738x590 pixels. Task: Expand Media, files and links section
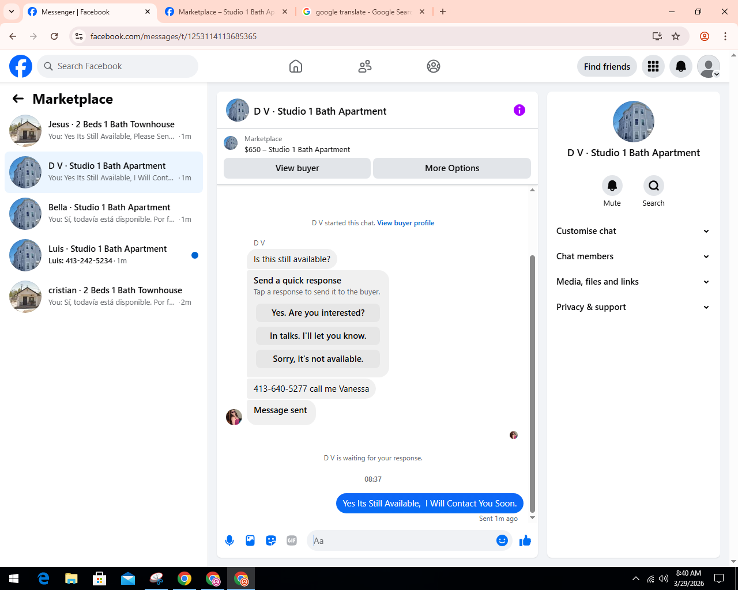633,282
